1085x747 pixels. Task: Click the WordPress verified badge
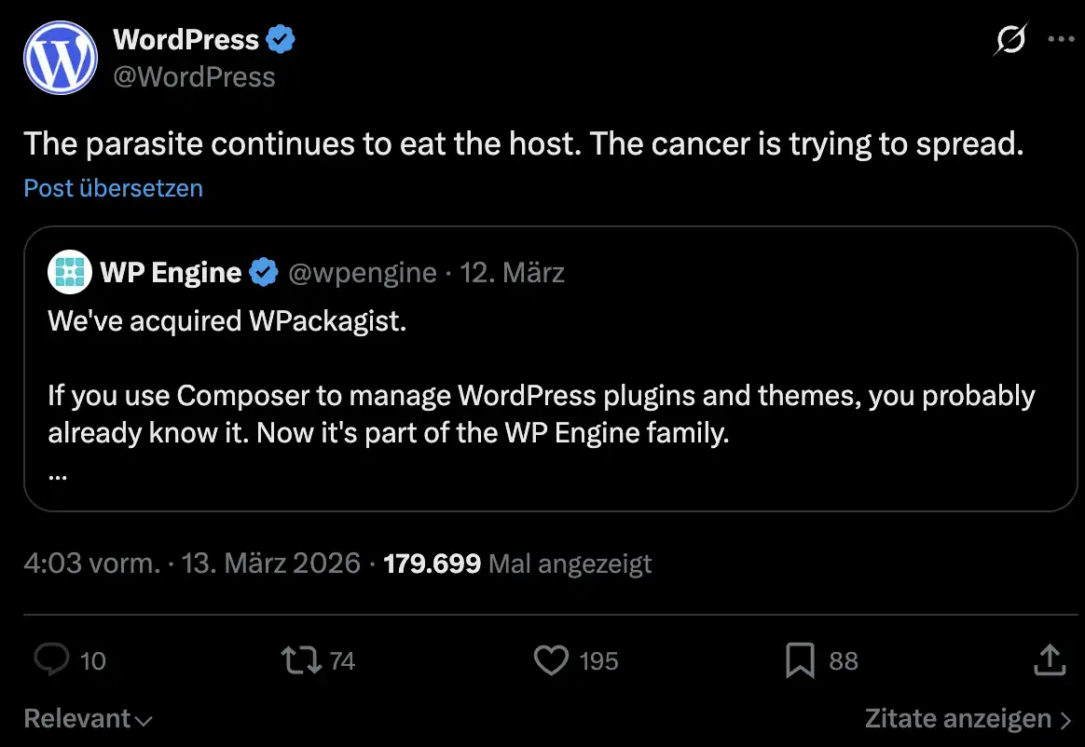(x=282, y=39)
